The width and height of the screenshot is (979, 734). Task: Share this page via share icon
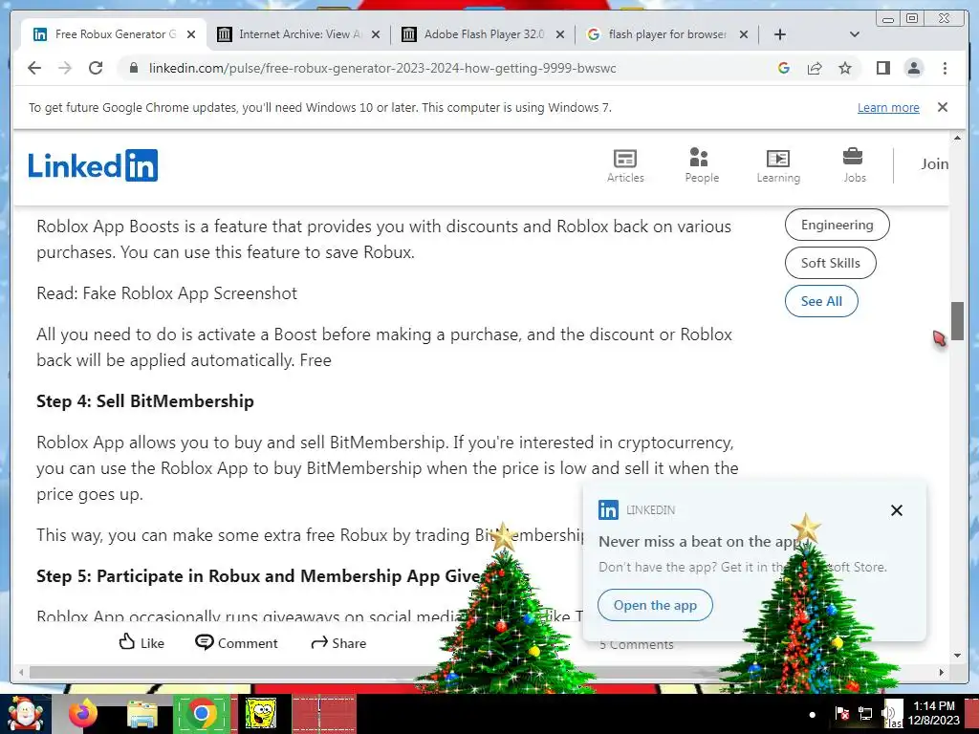pos(815,68)
